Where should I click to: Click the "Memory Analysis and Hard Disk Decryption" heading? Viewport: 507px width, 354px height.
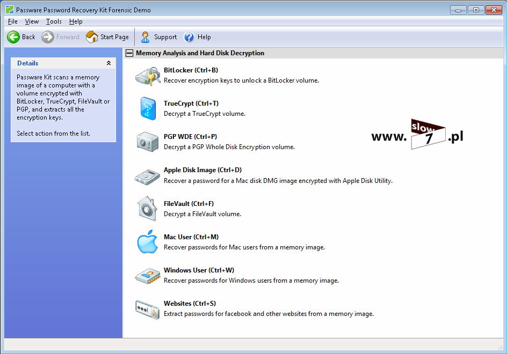200,53
